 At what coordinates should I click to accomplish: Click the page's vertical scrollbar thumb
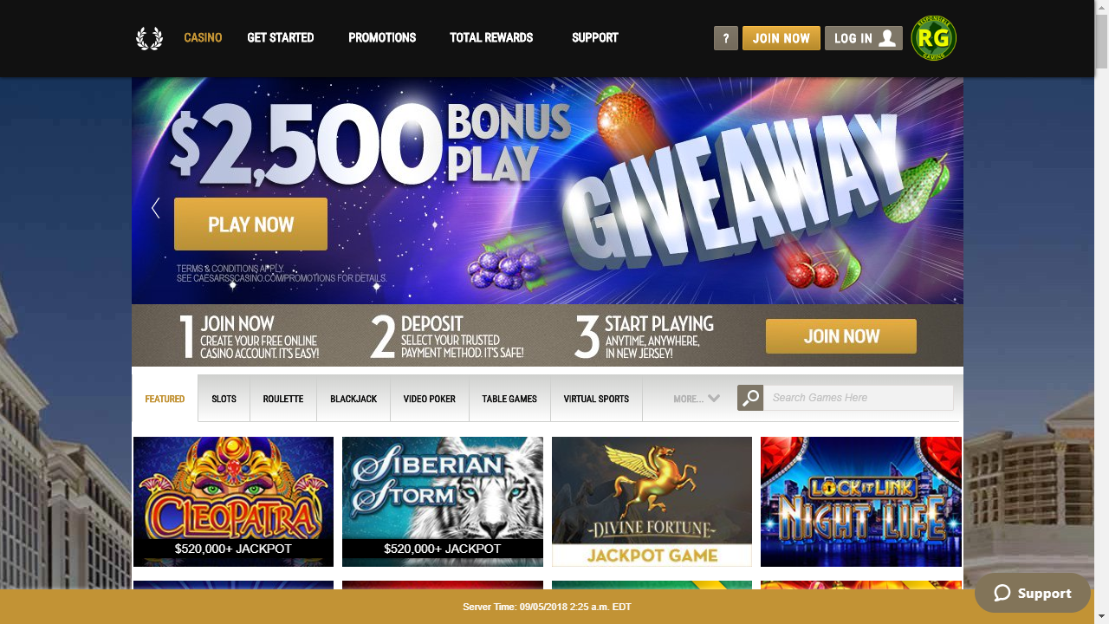tap(1101, 41)
